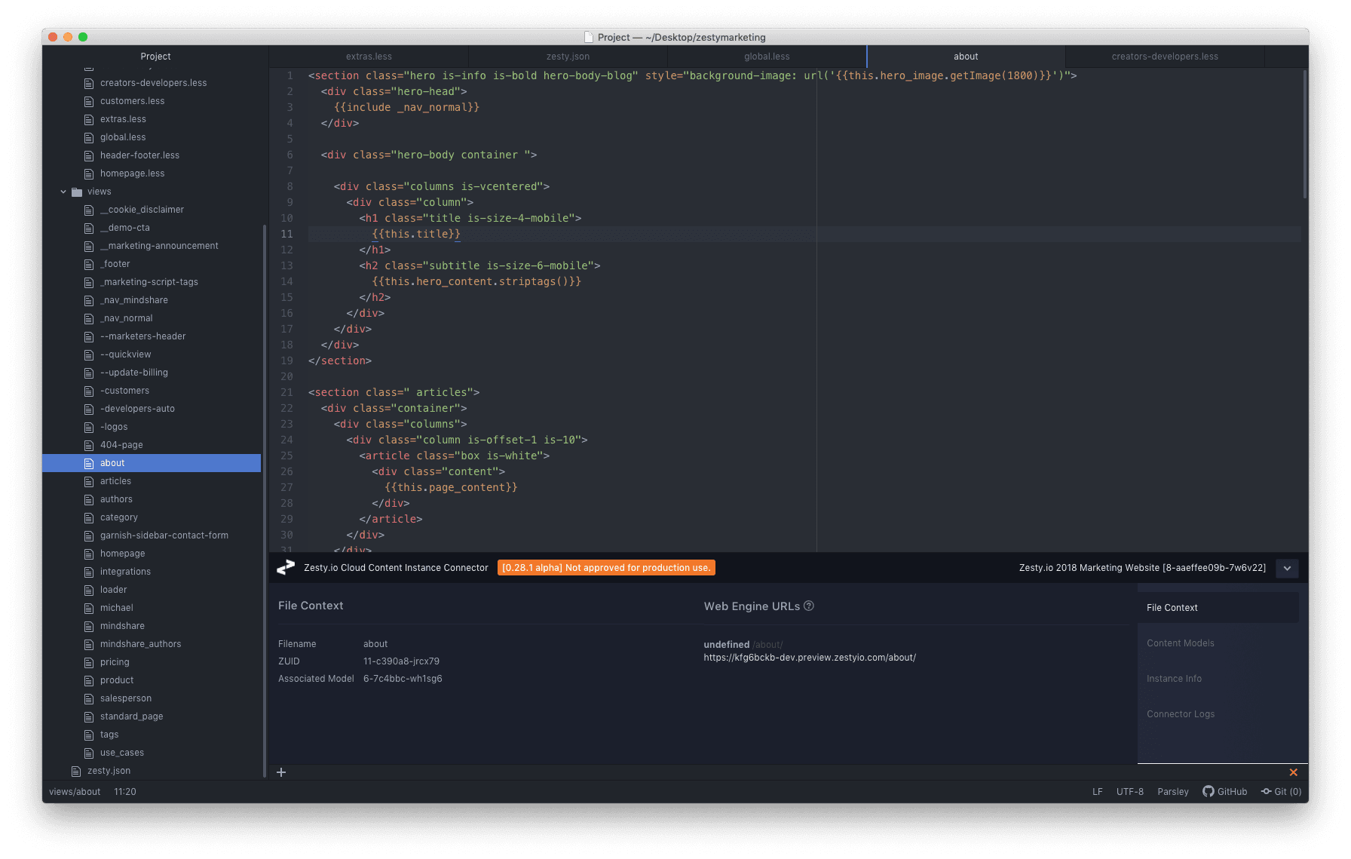Click the Zesty.io connector logo icon
Screen dimensions: 1351x859
tap(286, 568)
